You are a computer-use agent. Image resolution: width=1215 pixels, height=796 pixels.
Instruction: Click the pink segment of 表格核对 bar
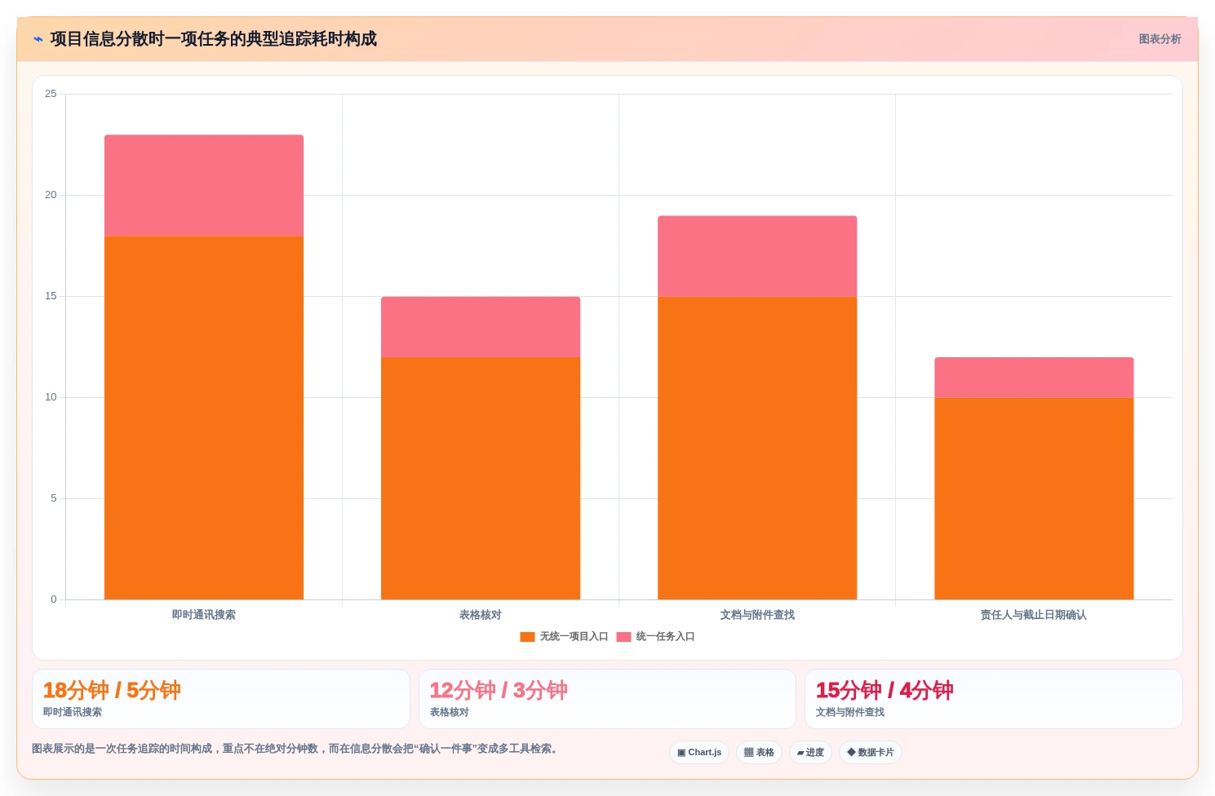click(481, 327)
